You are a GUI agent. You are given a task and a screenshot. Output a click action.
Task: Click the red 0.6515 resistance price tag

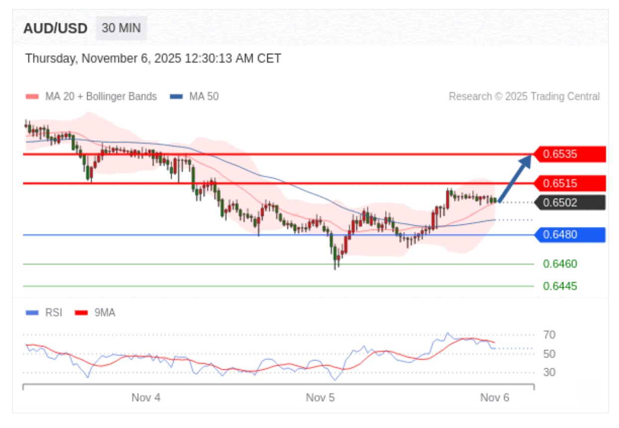coord(569,184)
